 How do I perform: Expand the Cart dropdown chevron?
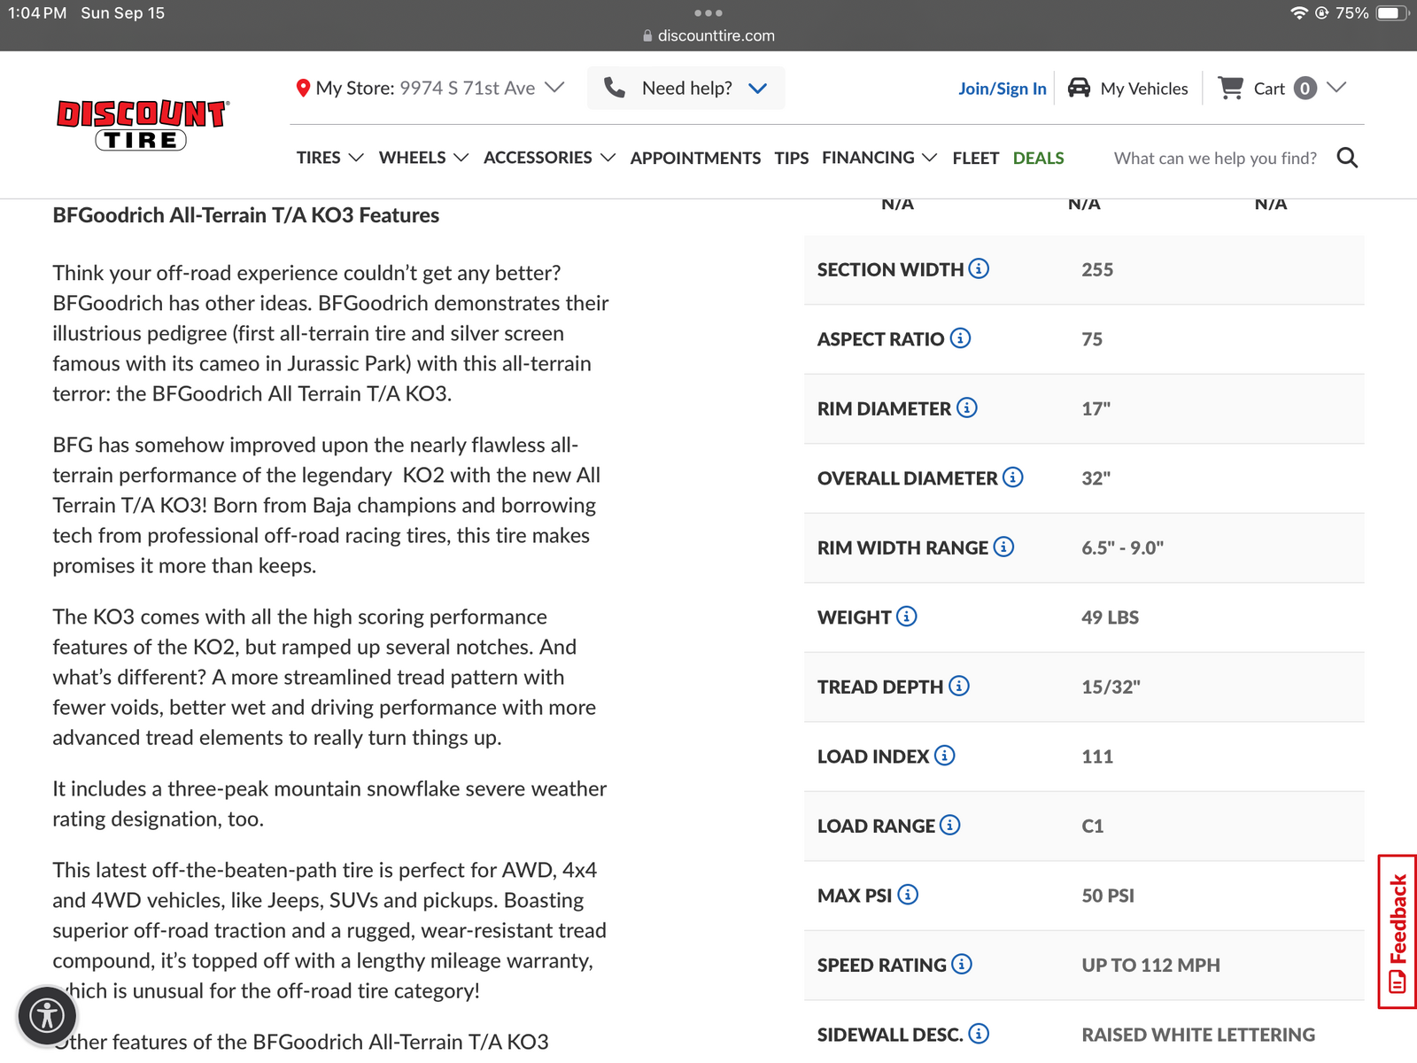[x=1337, y=87]
